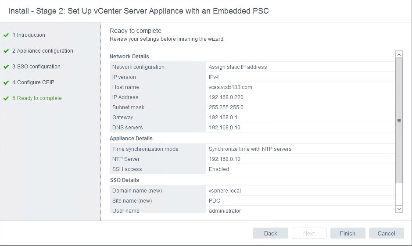Go to step 1 Introduction
The height and width of the screenshot is (246, 412).
click(29, 35)
